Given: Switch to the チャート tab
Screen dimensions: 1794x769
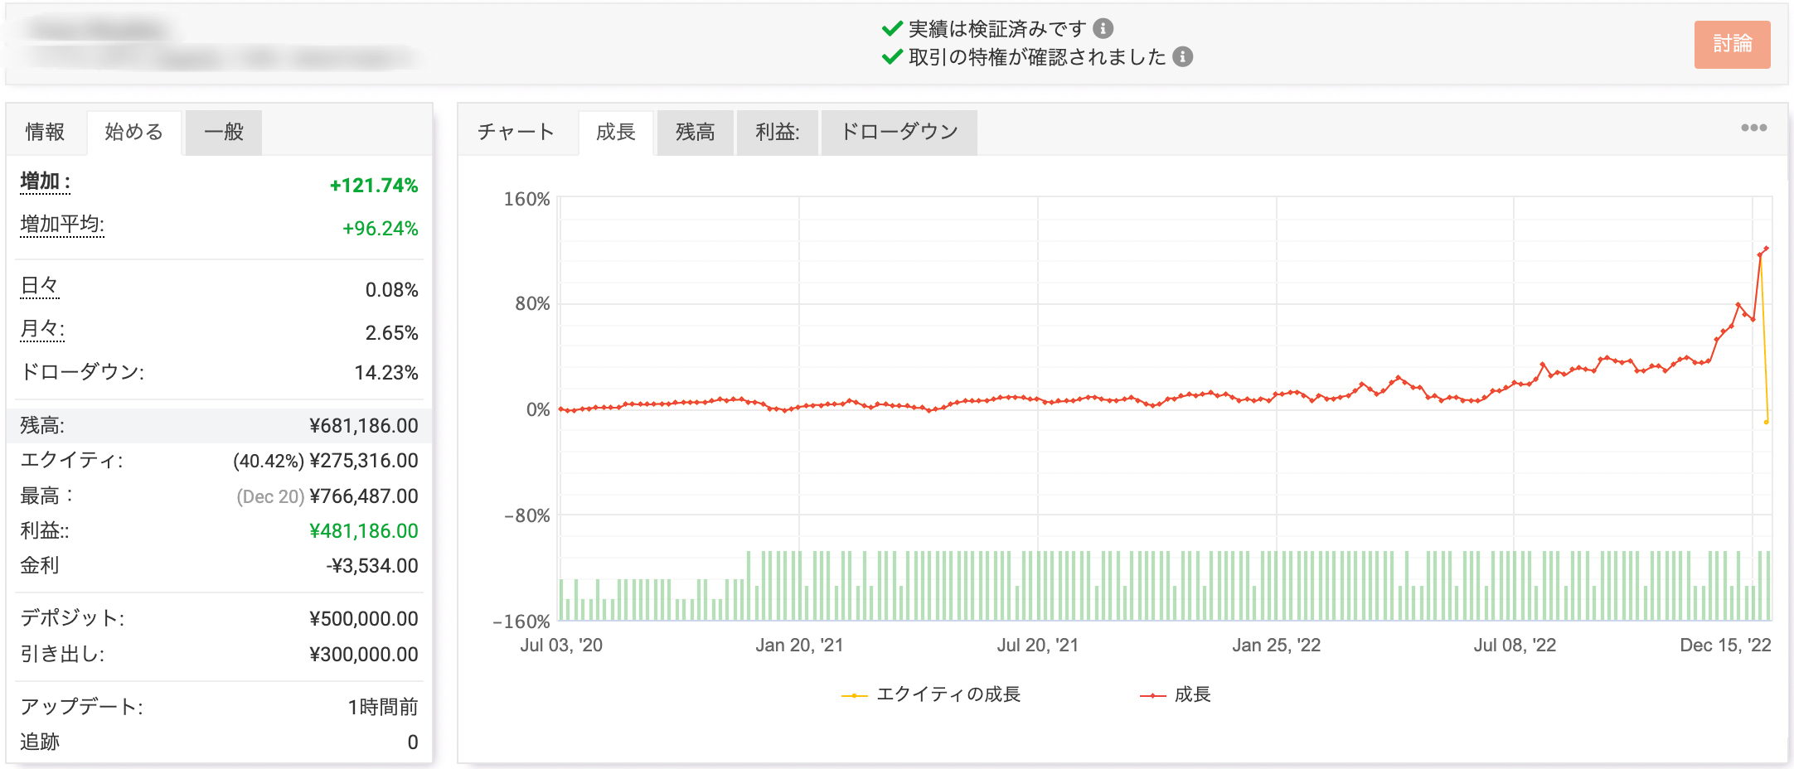Looking at the screenshot, I should 516,133.
